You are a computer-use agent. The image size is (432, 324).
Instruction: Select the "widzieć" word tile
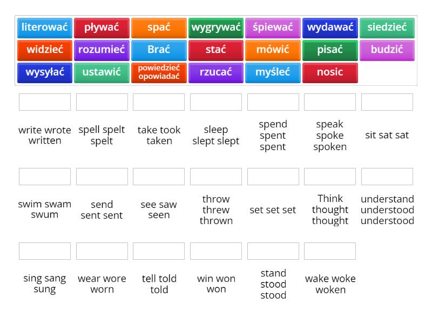pos(45,50)
